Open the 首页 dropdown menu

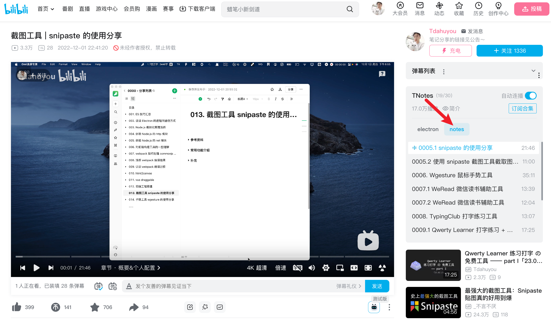coord(46,9)
